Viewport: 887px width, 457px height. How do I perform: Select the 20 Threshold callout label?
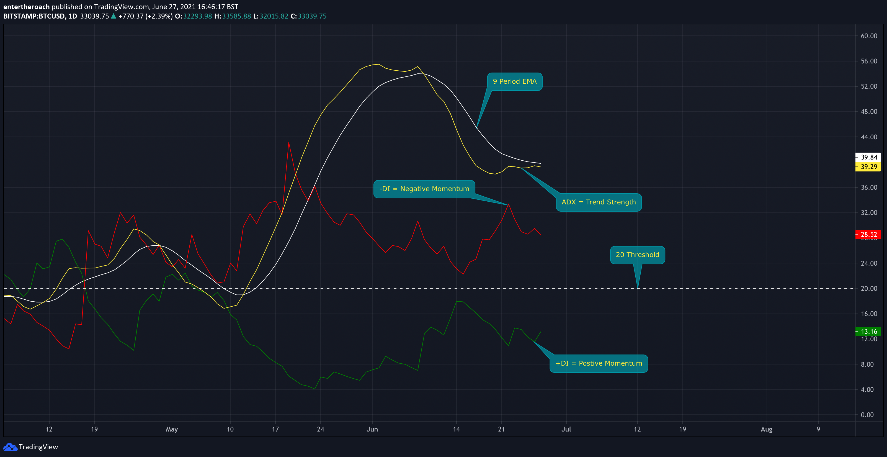click(x=637, y=255)
